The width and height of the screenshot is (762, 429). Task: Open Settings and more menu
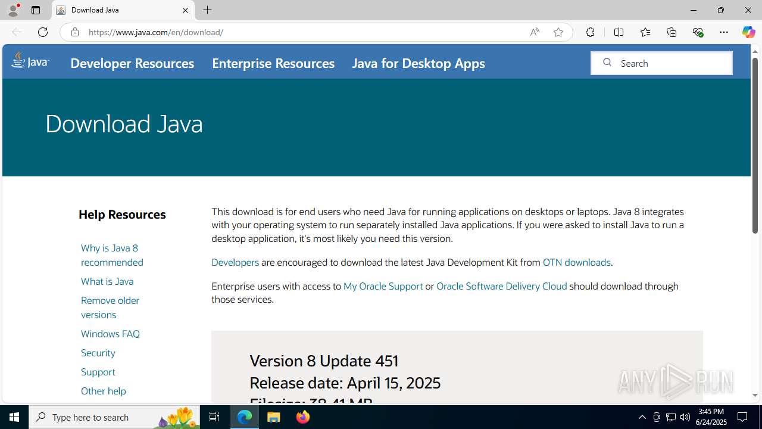pos(724,32)
